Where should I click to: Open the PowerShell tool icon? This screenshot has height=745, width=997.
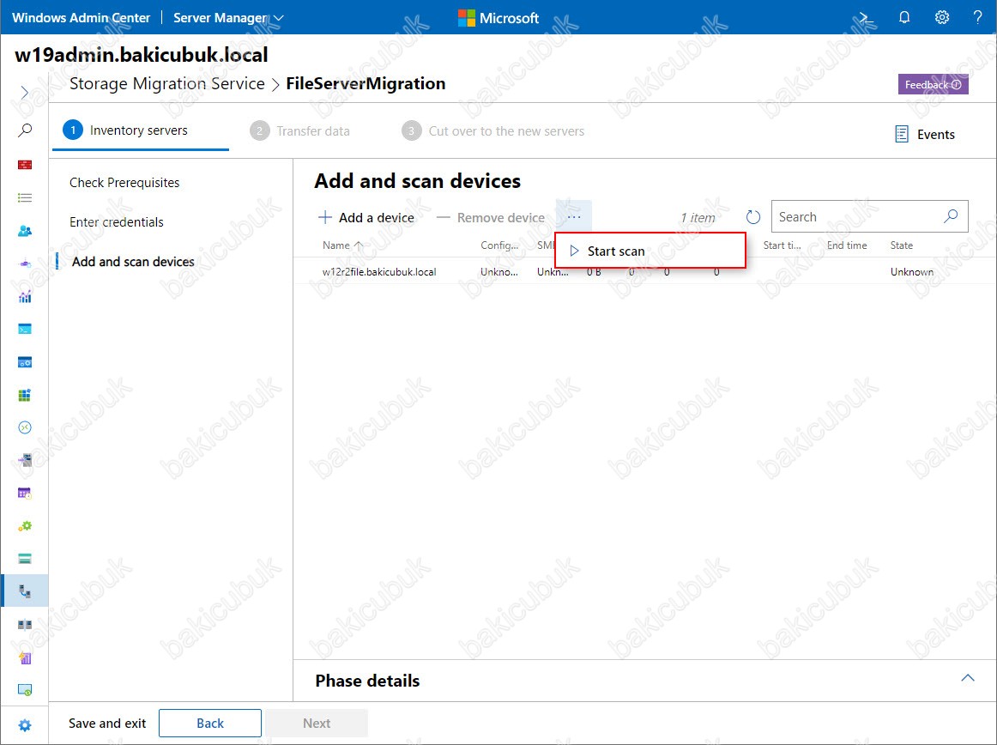tap(25, 329)
